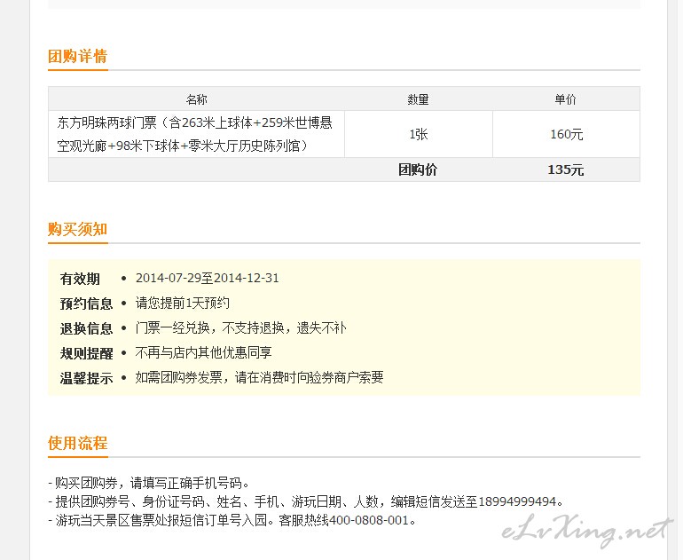Click the 东方明珠两球门票 product name cell
This screenshot has height=560, width=683.
click(195, 134)
